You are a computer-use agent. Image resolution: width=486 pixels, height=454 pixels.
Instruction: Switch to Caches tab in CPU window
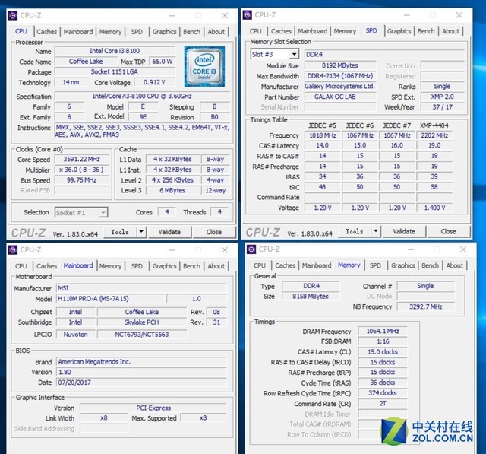[47, 32]
